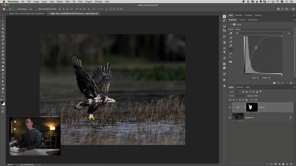296x166 pixels.
Task: Select the mask icon in Properties header
Action: [x=234, y=24]
